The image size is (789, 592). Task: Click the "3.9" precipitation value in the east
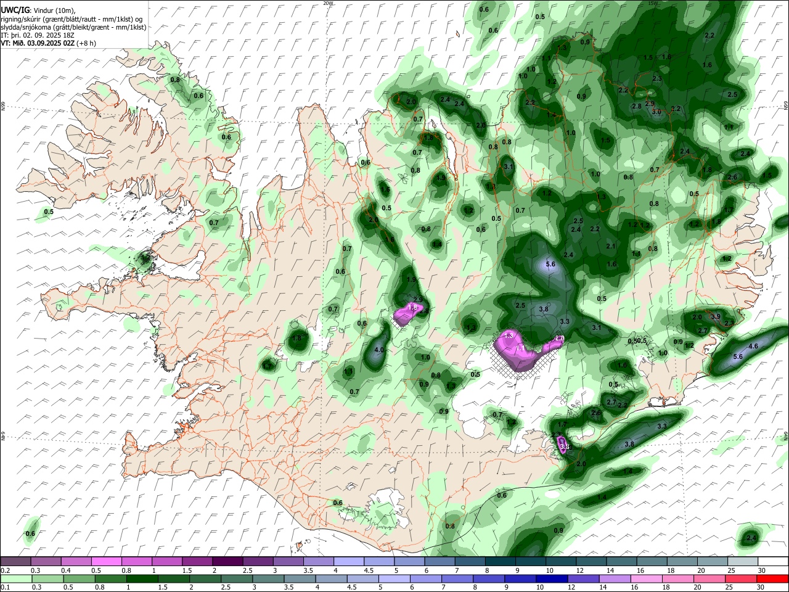715,316
